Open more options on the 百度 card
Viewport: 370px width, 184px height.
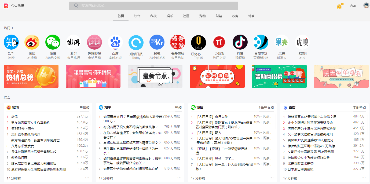click(364, 178)
